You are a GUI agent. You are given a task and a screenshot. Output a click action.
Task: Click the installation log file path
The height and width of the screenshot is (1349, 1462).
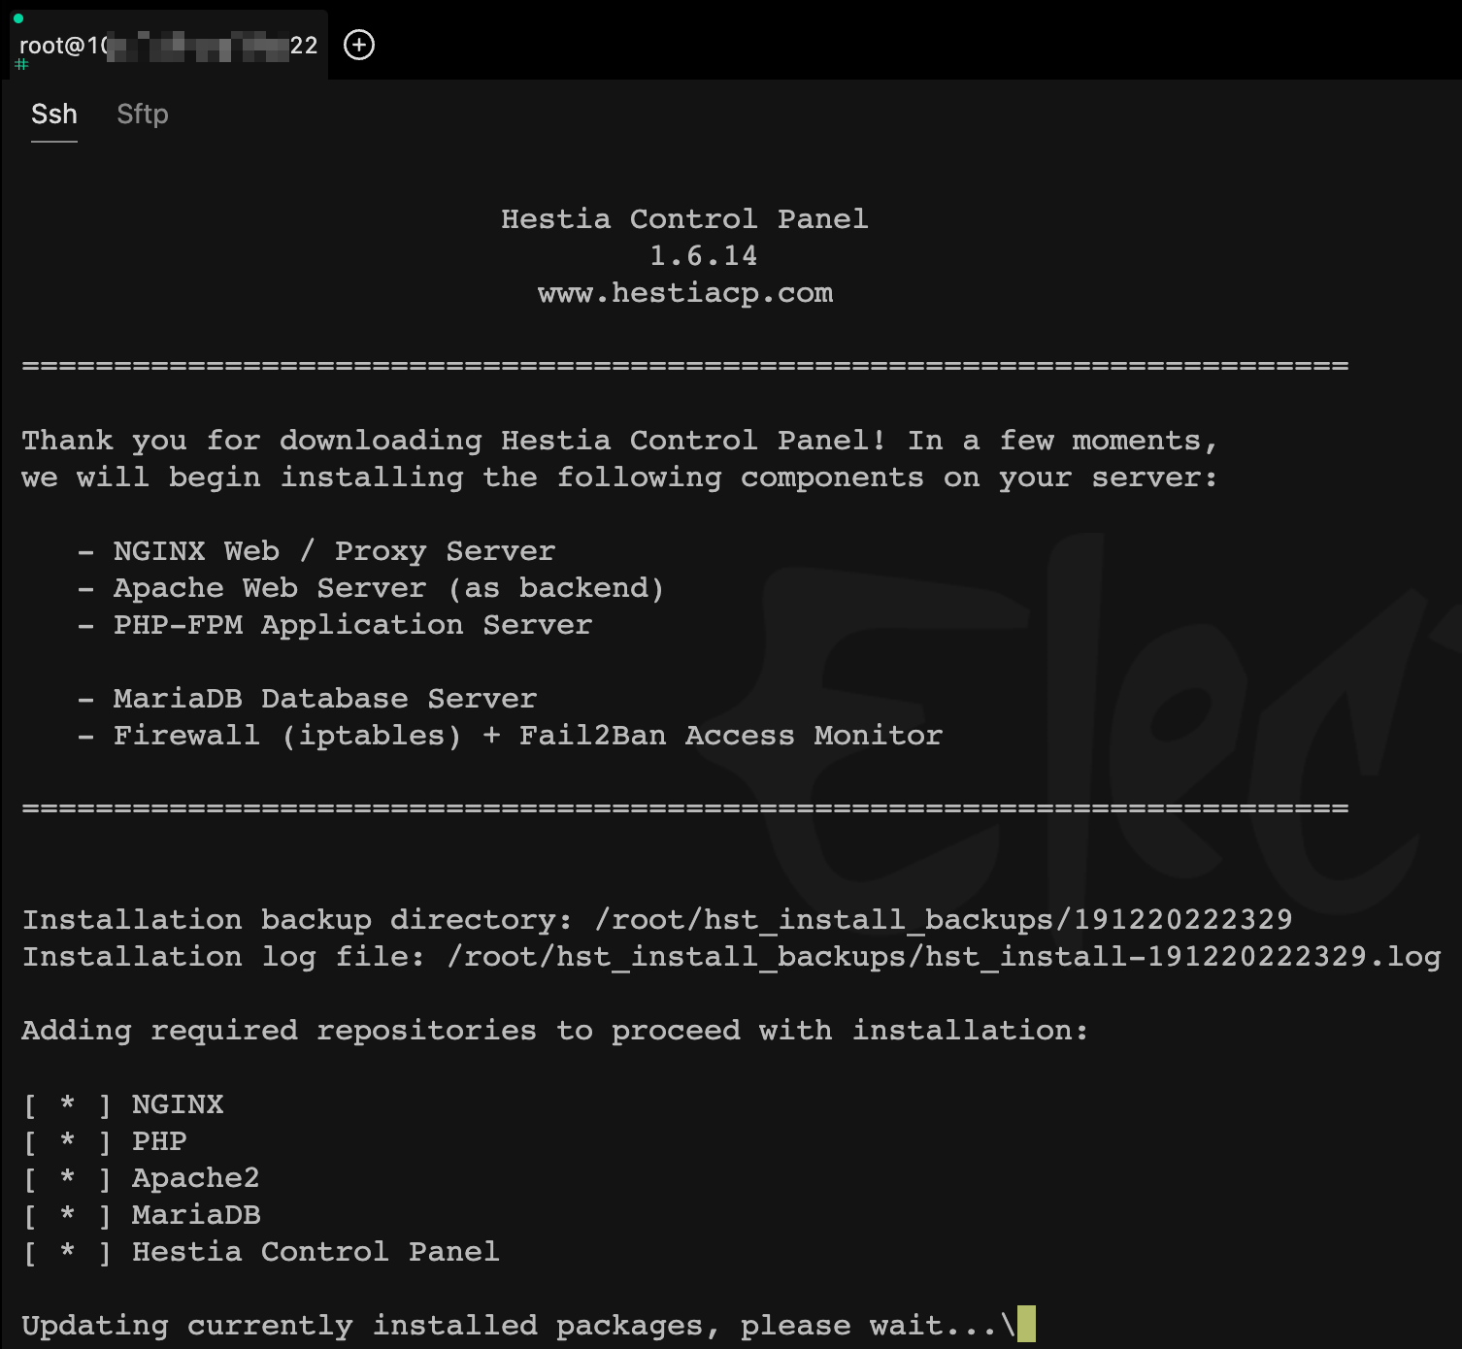point(943,957)
